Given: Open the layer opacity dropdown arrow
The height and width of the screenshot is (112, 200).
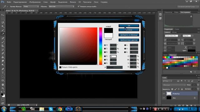Looking at the screenshot, I should click(198, 85).
